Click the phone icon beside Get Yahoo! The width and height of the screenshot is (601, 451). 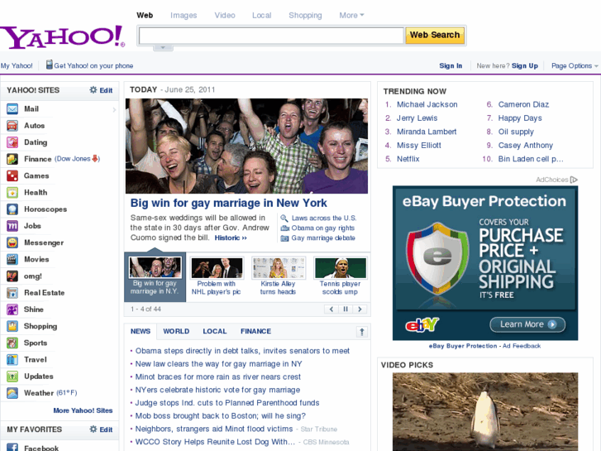point(49,65)
